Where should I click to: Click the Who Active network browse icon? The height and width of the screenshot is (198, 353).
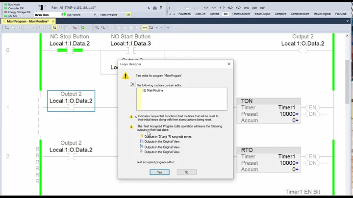point(154,8)
